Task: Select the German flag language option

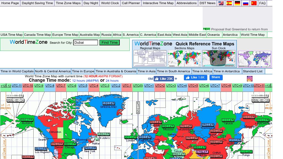Action: pos(237,3)
